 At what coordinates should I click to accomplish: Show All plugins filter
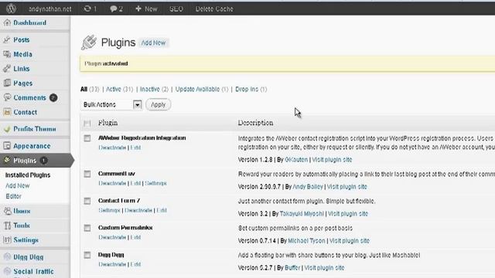[x=84, y=90]
